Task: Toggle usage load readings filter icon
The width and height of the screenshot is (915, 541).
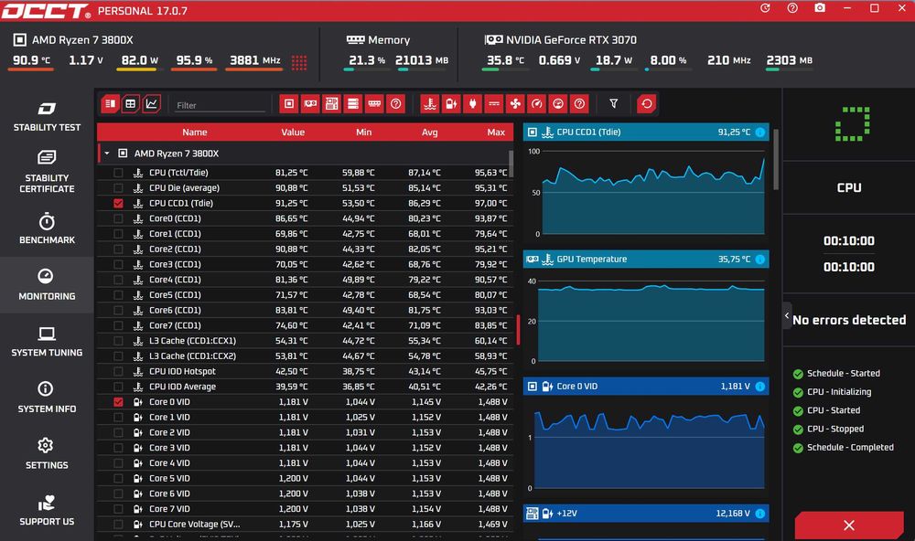Action: point(558,104)
